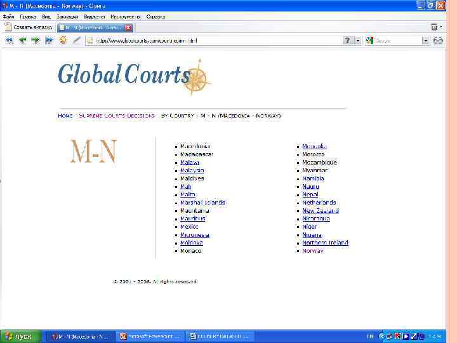This screenshot has height=343, width=457.
Task: Click the Monaco list entry
Action: (x=191, y=251)
